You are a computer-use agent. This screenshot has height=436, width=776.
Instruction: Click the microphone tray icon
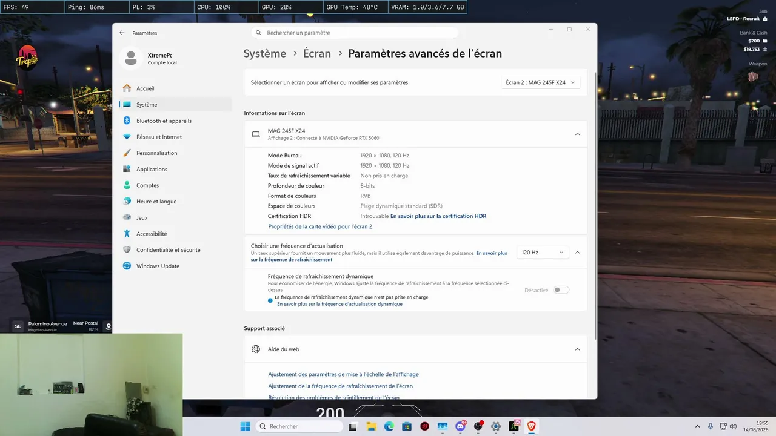point(711,426)
